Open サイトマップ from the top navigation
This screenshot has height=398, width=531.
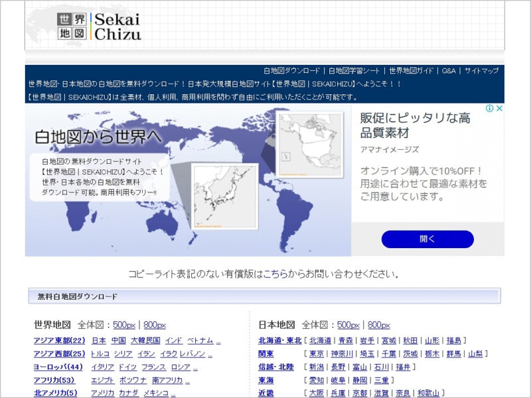(481, 70)
